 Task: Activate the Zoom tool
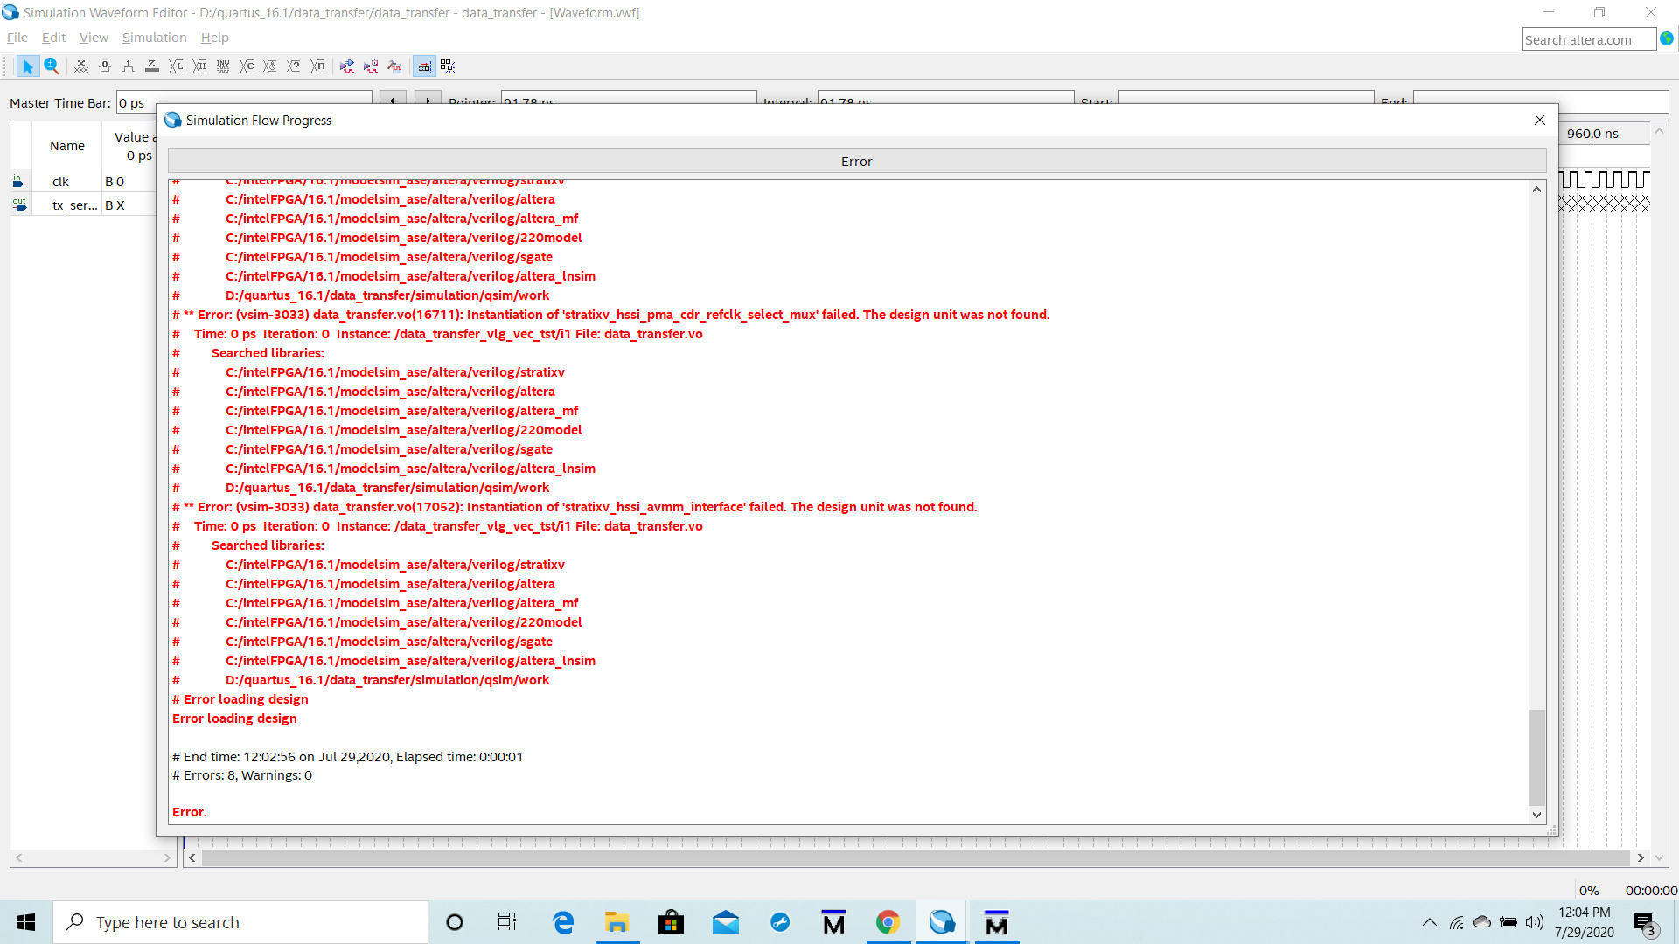click(52, 66)
